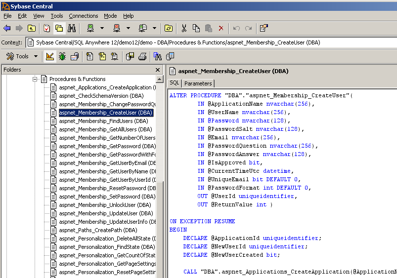Undo the last action
Image resolution: width=397 pixels, height=278 pixels.
(236, 28)
